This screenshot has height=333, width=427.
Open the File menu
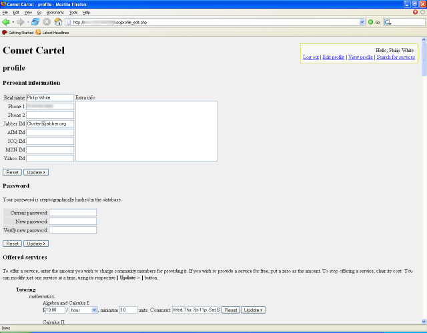[5, 12]
